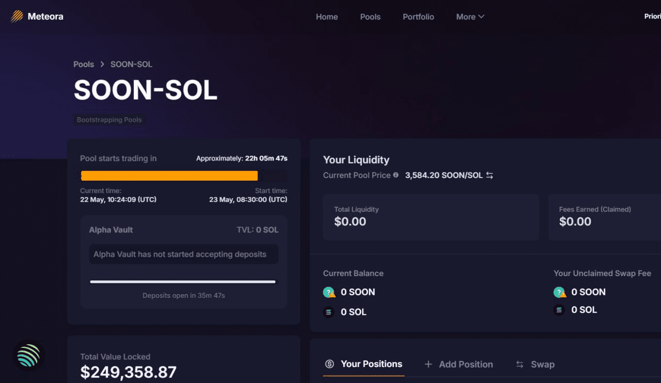Click the SOON-SOL page heading

pos(146,90)
